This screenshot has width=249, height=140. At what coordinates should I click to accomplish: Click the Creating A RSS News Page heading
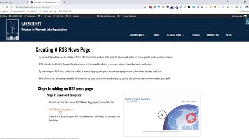click(63, 50)
